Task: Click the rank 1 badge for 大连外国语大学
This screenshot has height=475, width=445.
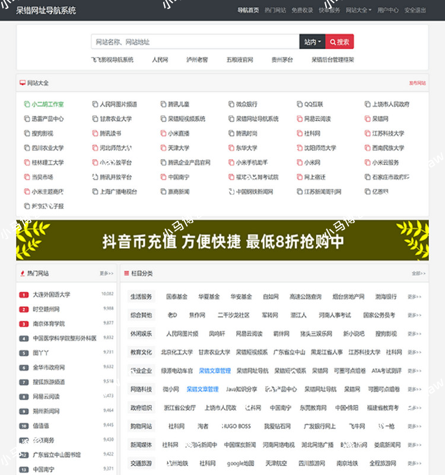Action: (24, 294)
